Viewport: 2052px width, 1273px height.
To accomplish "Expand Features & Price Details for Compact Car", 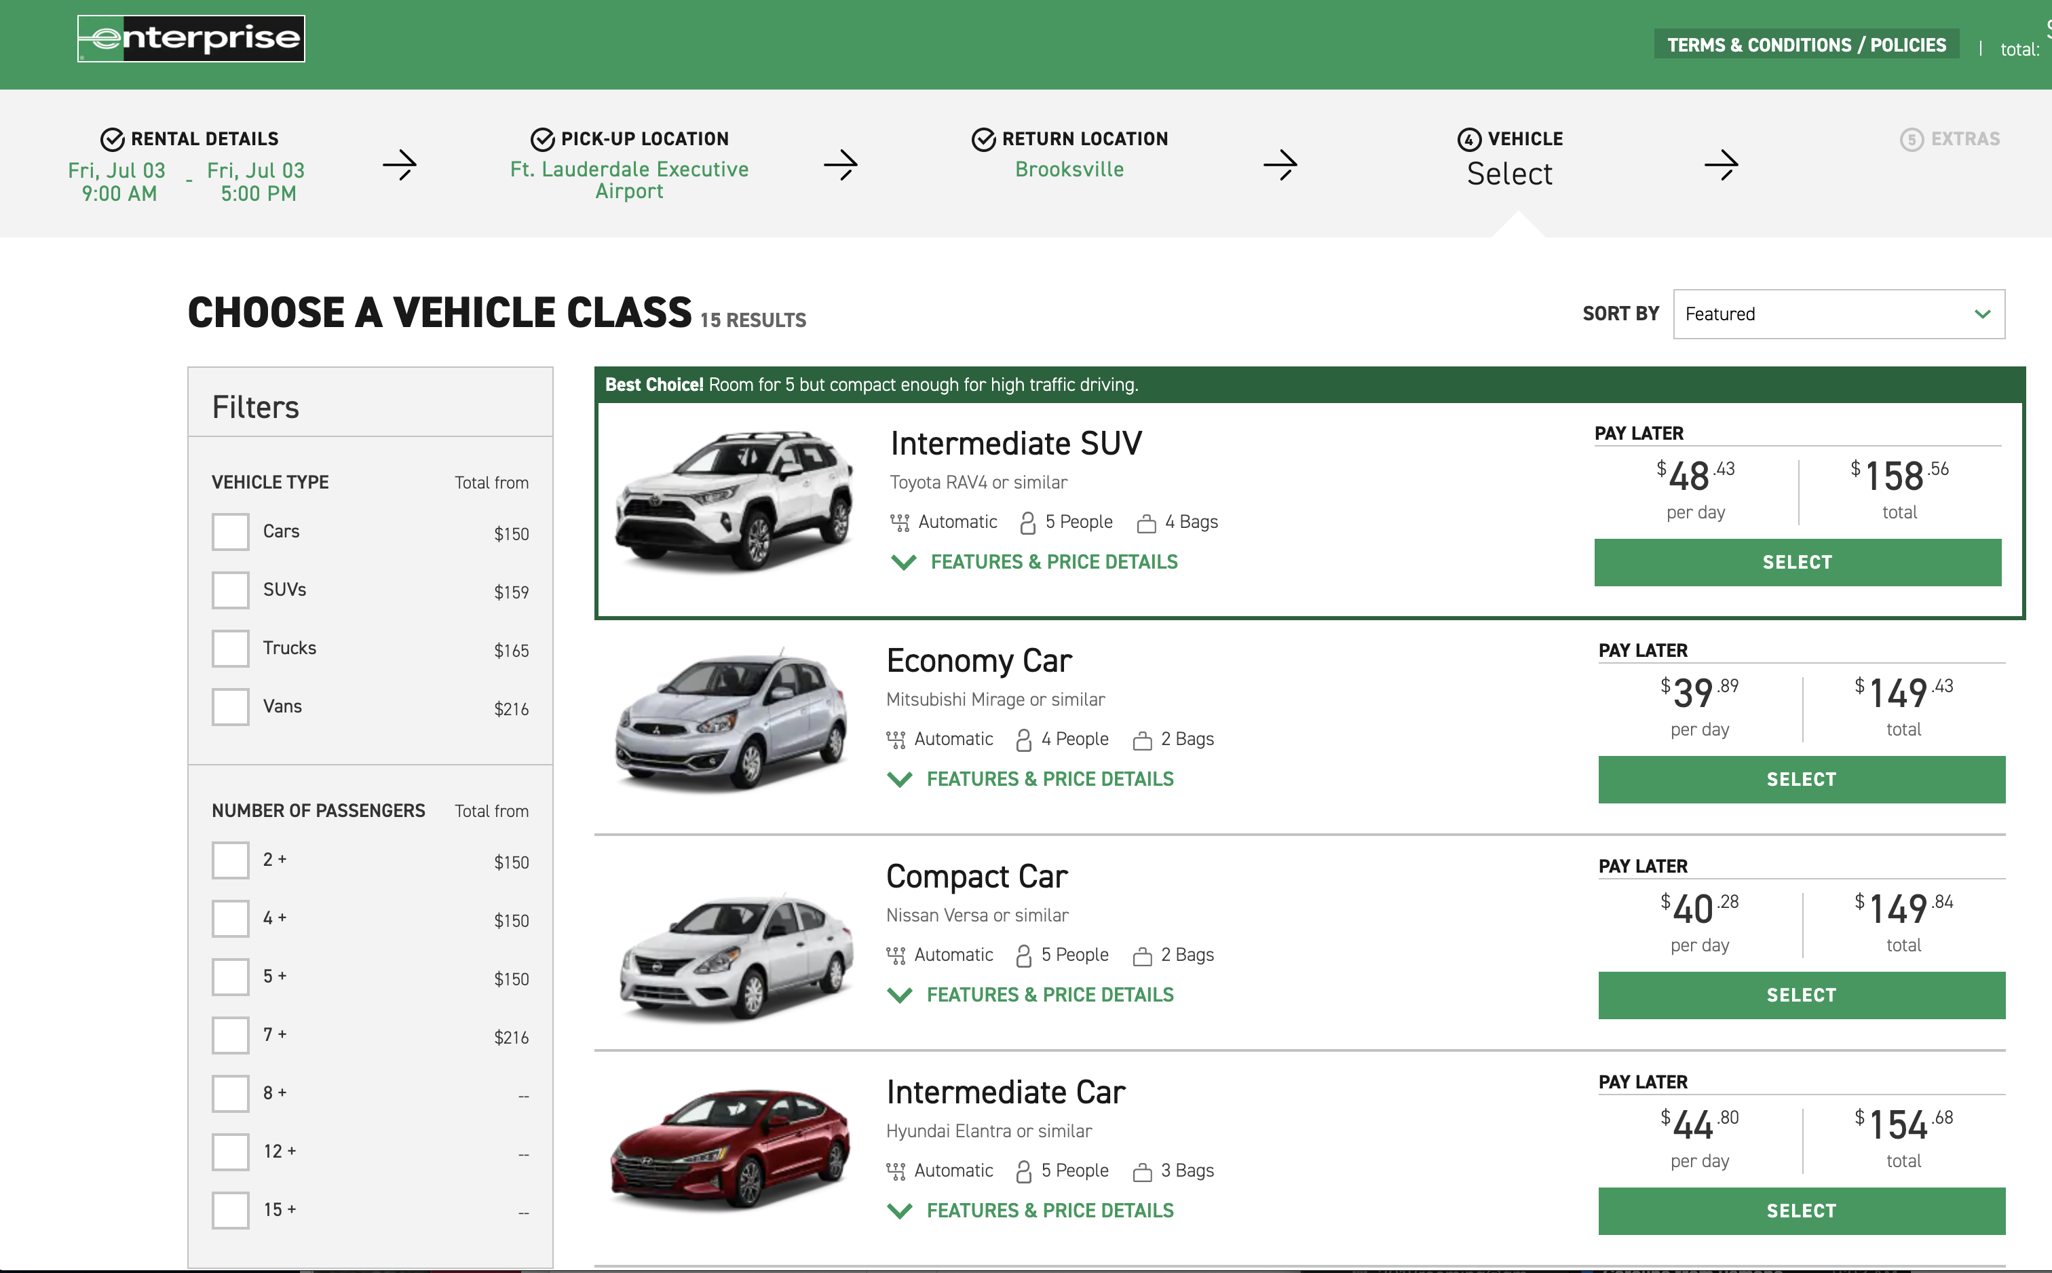I will [1030, 995].
